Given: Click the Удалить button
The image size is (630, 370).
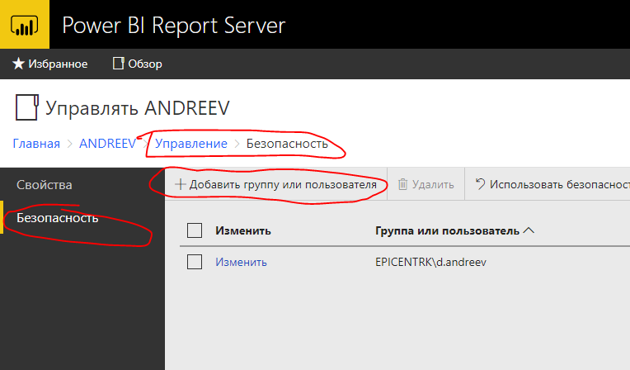Looking at the screenshot, I should click(x=425, y=184).
